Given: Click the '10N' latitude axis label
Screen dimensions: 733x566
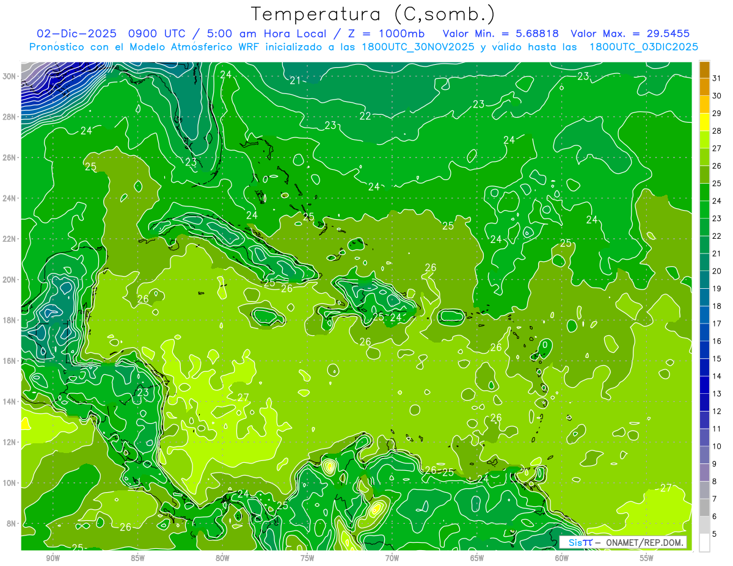Looking at the screenshot, I should click(x=10, y=483).
